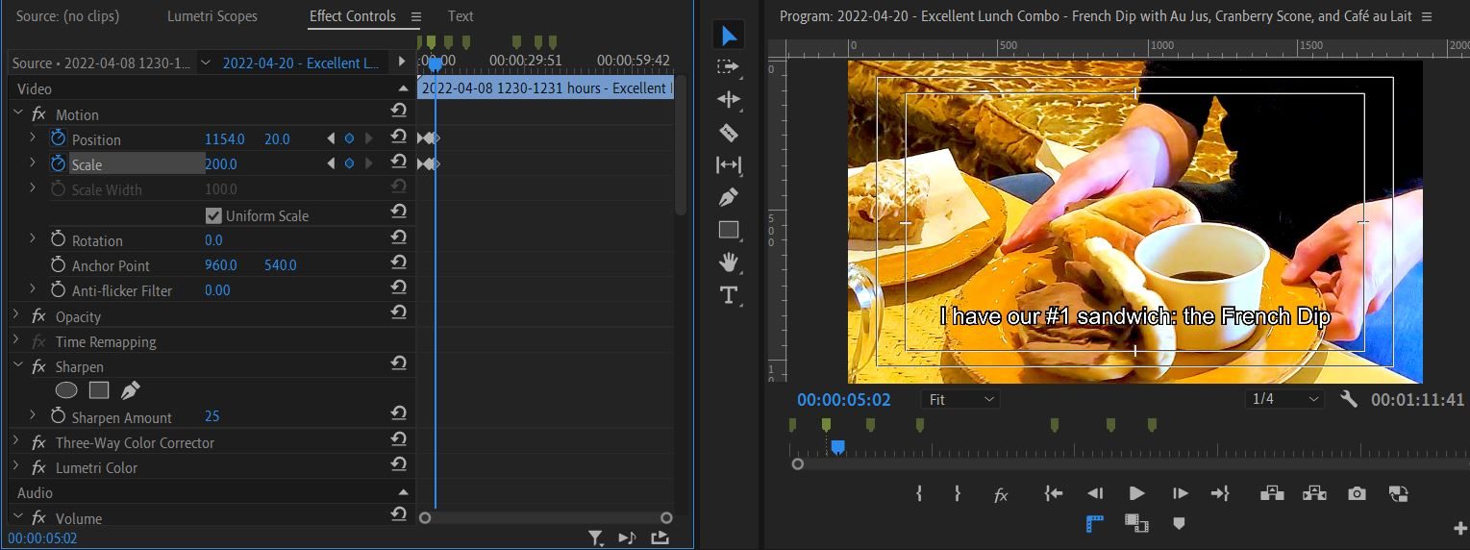Go to Out point
This screenshot has height=550, width=1470.
pos(1220,493)
